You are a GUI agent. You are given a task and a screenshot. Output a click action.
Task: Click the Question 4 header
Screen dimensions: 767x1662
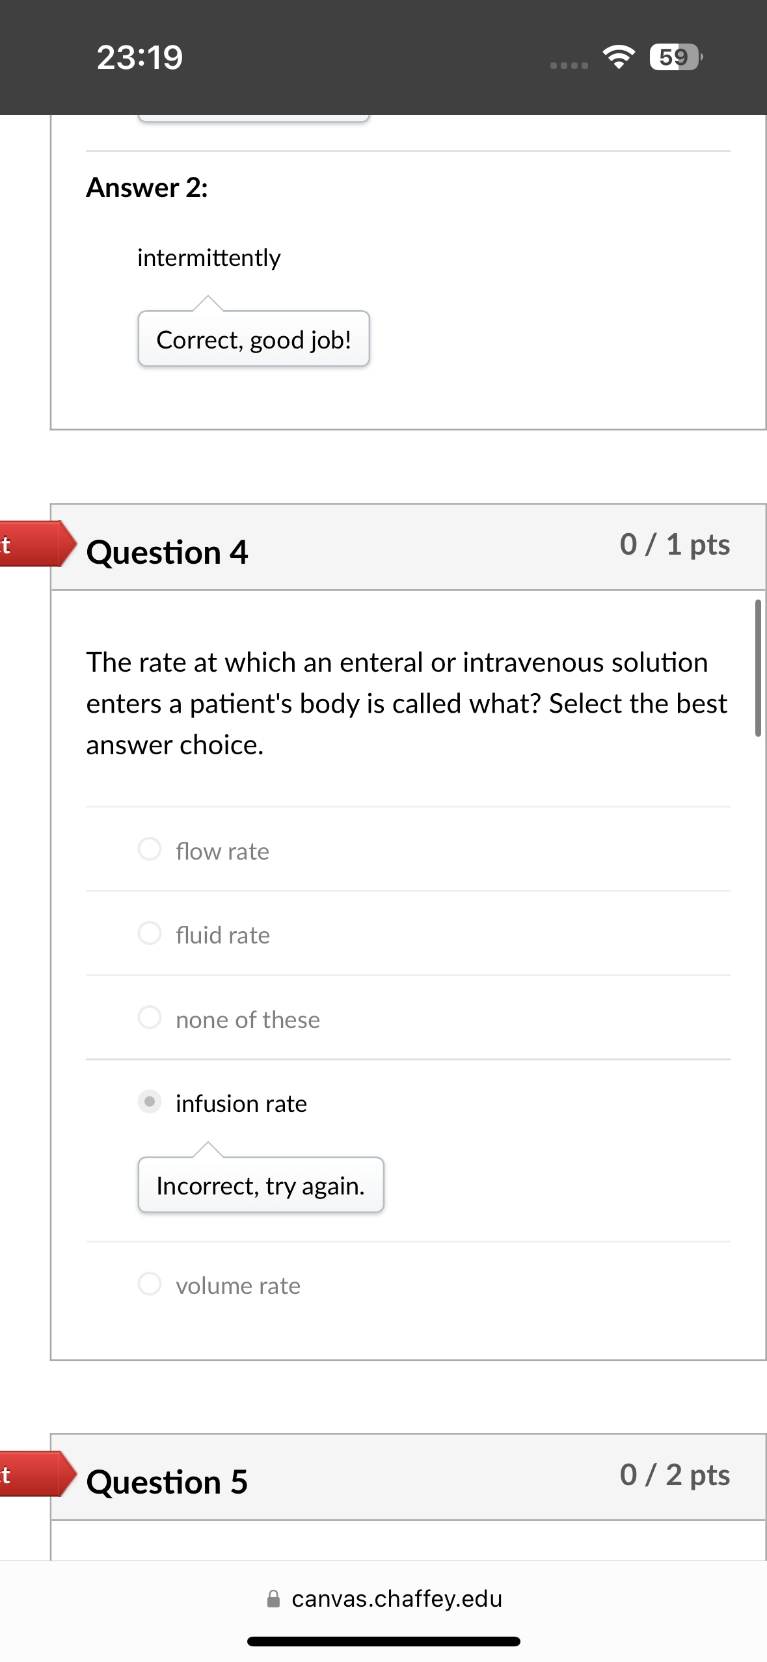(x=168, y=552)
